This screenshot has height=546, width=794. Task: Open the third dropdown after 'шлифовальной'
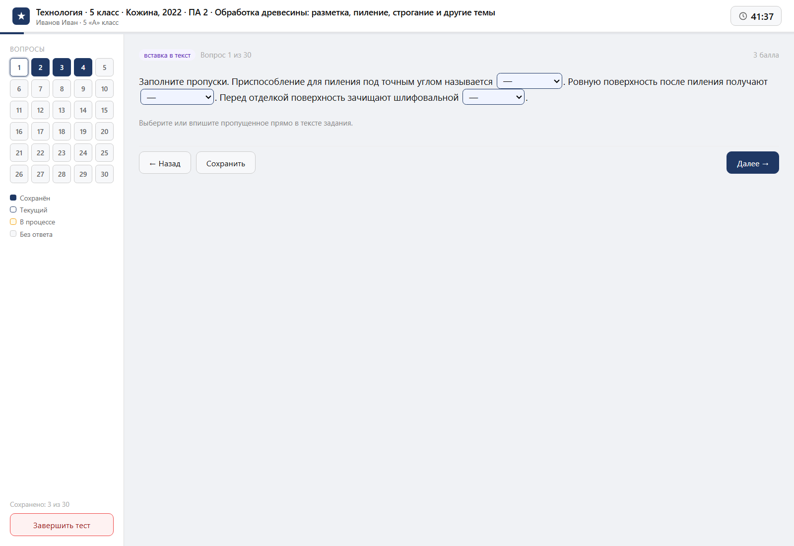point(493,97)
